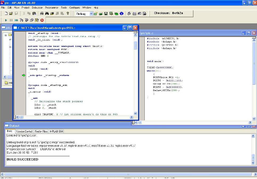Click the Output window scroll up arrow
The image size is (257, 179).
point(253,136)
